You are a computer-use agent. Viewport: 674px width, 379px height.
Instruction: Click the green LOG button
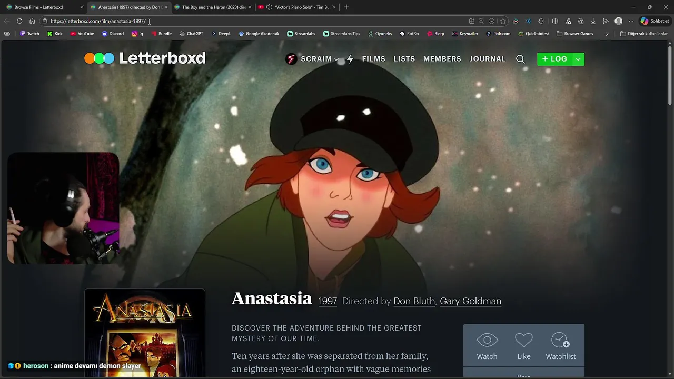(x=554, y=59)
